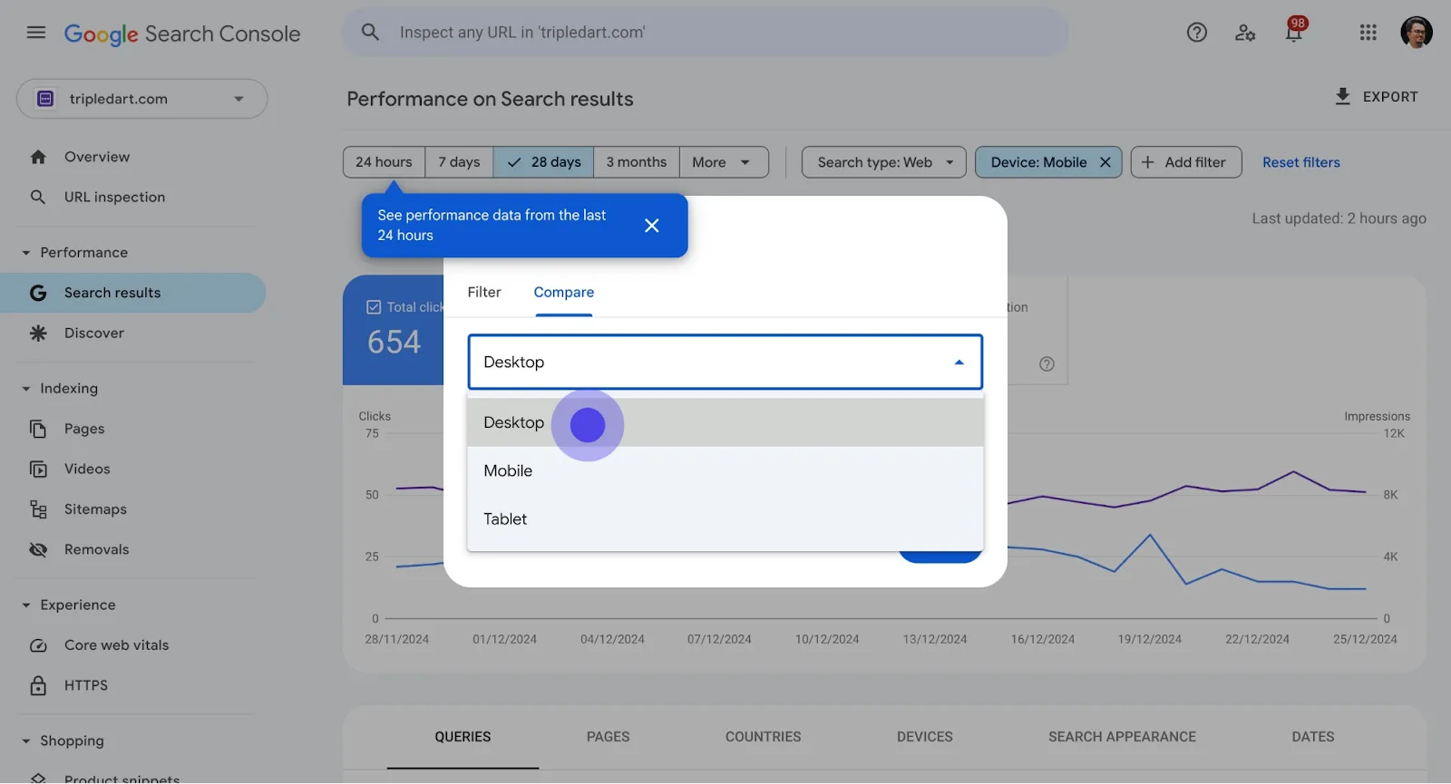This screenshot has width=1451, height=784.
Task: Select the 28 days date range
Action: pos(544,162)
